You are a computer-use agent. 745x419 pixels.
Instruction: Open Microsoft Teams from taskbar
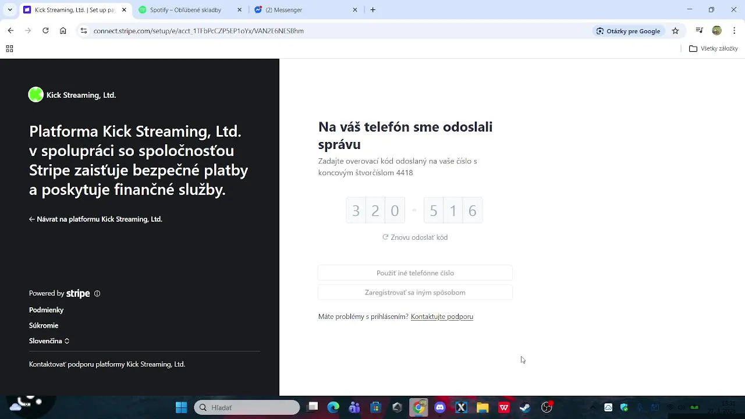tap(354, 407)
